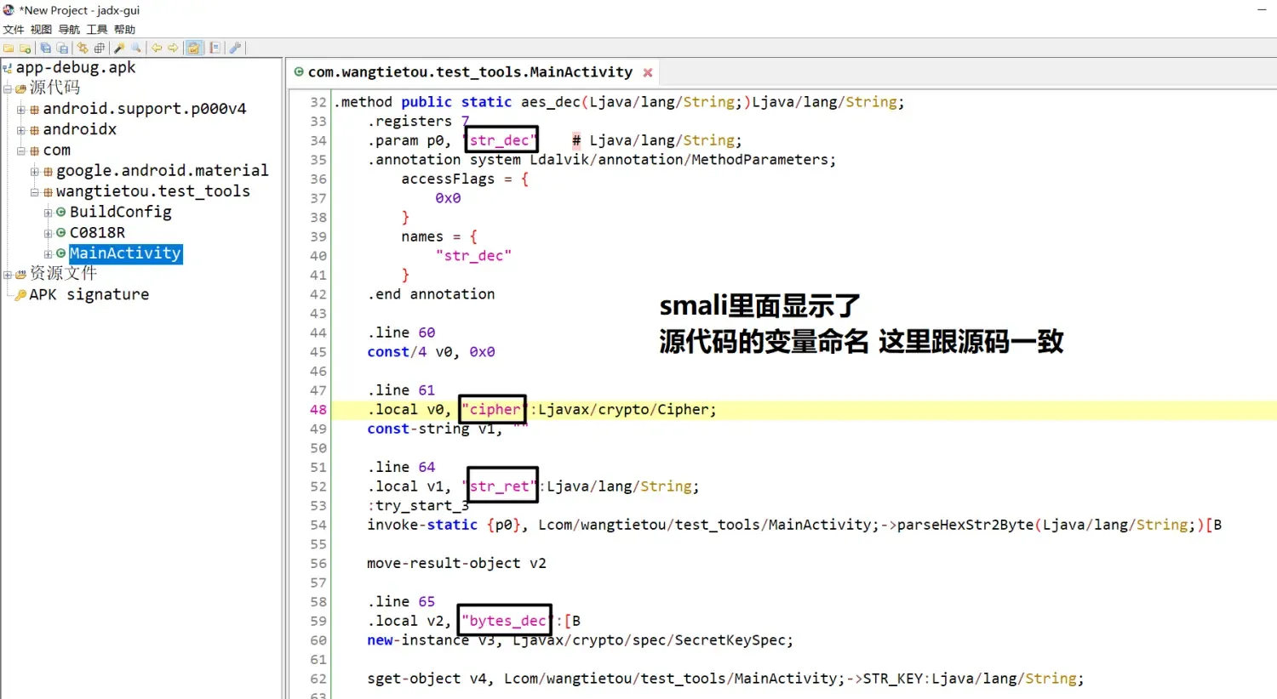Open a new file with the folder icon
1277x699 pixels.
click(x=7, y=48)
